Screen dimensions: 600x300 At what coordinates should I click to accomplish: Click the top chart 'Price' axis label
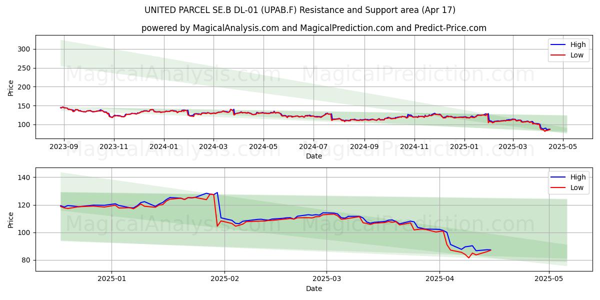pos(11,87)
